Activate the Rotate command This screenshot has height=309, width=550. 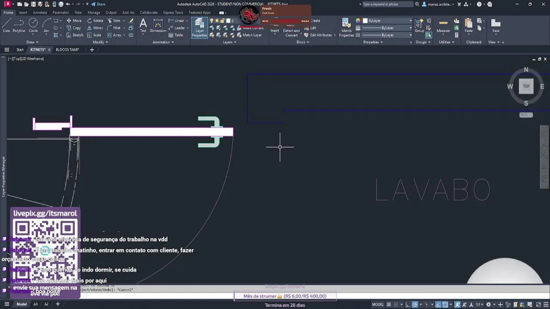pyautogui.click(x=95, y=21)
